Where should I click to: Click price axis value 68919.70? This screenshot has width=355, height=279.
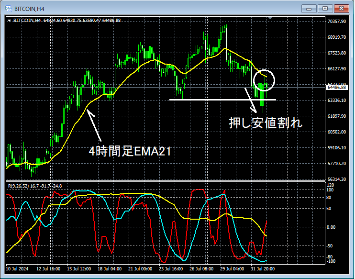pyautogui.click(x=337, y=37)
